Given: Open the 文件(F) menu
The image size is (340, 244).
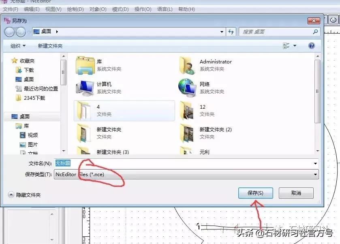Looking at the screenshot, I should click(x=11, y=9).
